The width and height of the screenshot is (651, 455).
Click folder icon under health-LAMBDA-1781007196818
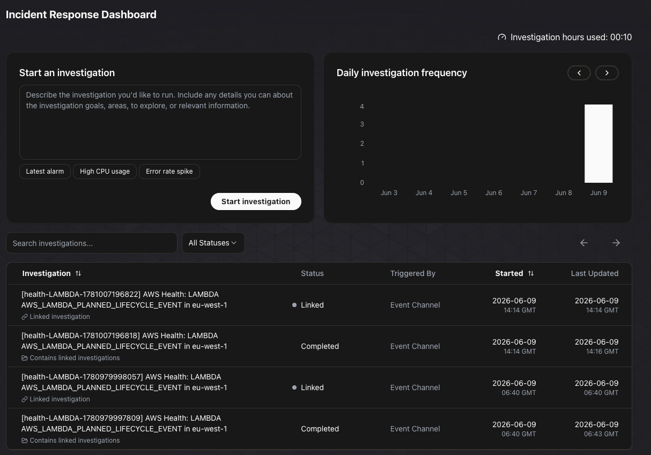coord(25,358)
